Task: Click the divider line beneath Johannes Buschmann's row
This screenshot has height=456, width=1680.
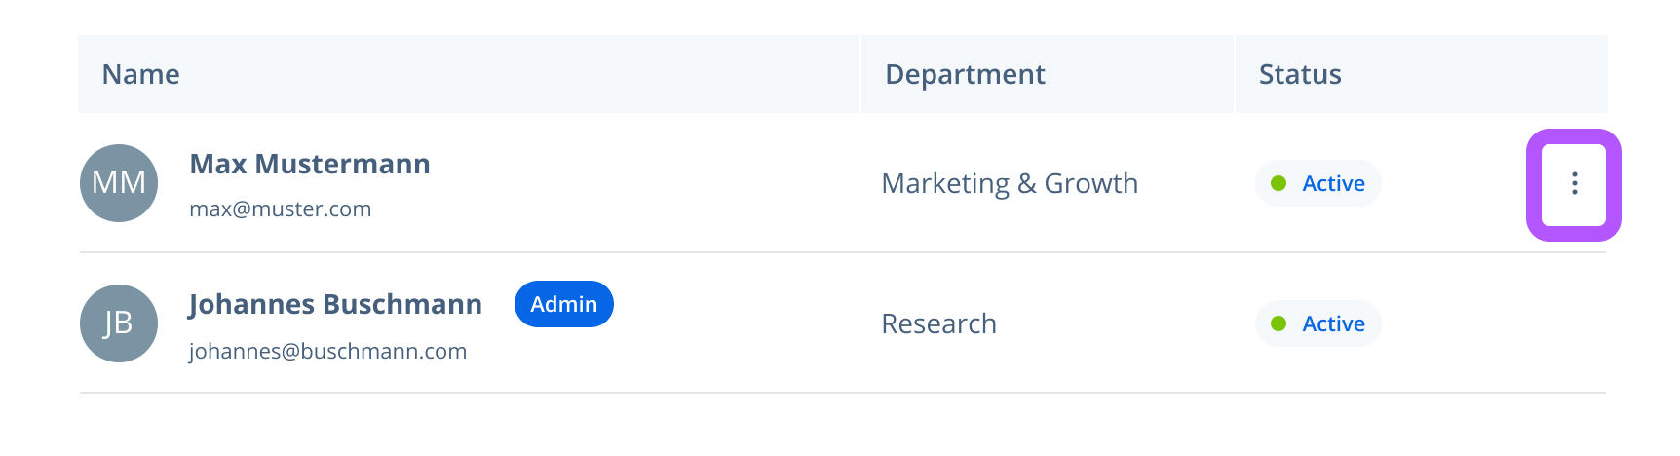Action: tap(842, 393)
